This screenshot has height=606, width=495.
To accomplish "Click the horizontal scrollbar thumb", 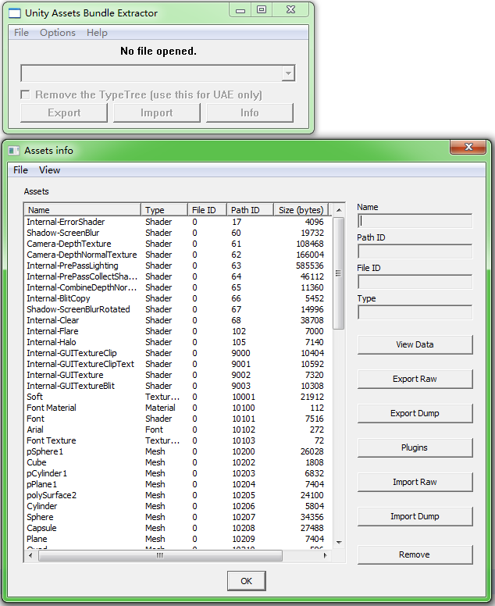I will tap(160, 555).
